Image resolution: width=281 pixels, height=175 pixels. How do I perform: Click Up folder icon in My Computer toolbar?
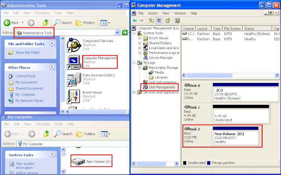[46, 134]
